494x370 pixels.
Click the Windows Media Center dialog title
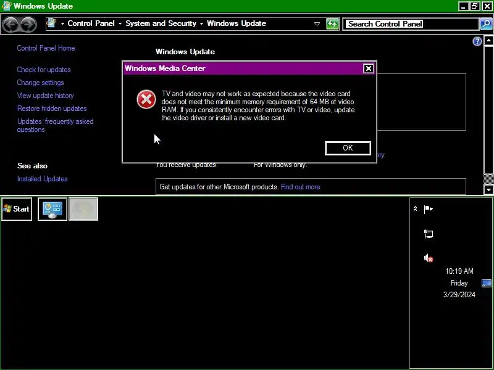click(165, 68)
